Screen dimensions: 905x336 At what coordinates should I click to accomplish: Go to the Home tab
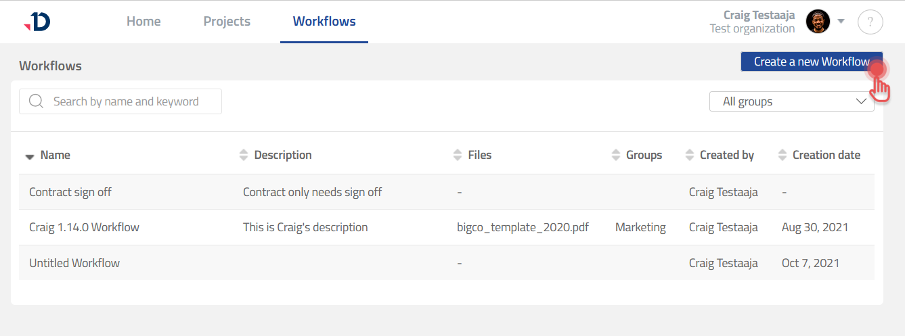coord(144,22)
